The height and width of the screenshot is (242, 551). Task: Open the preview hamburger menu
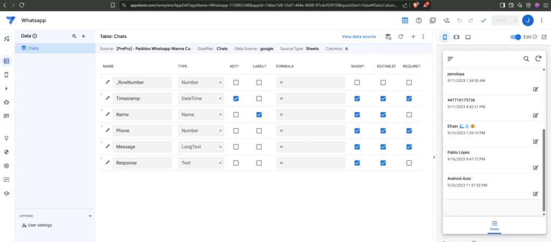pos(450,59)
